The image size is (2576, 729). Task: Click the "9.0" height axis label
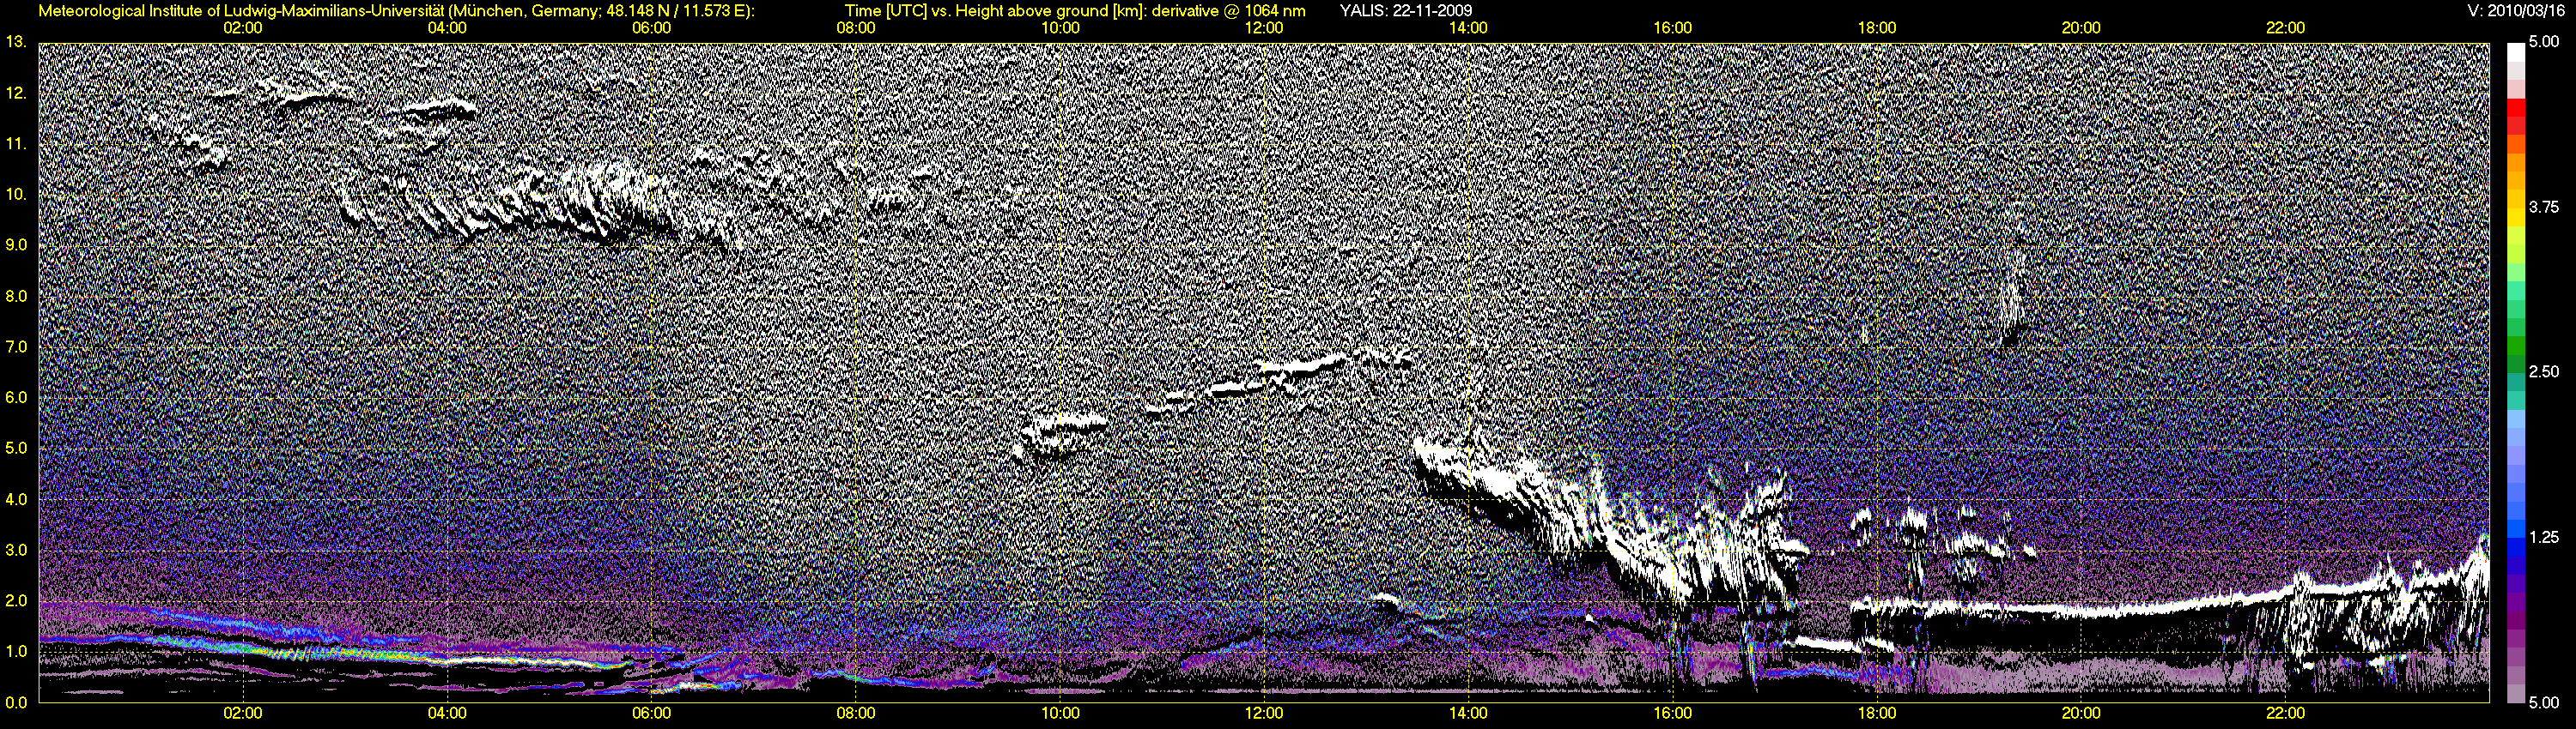click(15, 244)
